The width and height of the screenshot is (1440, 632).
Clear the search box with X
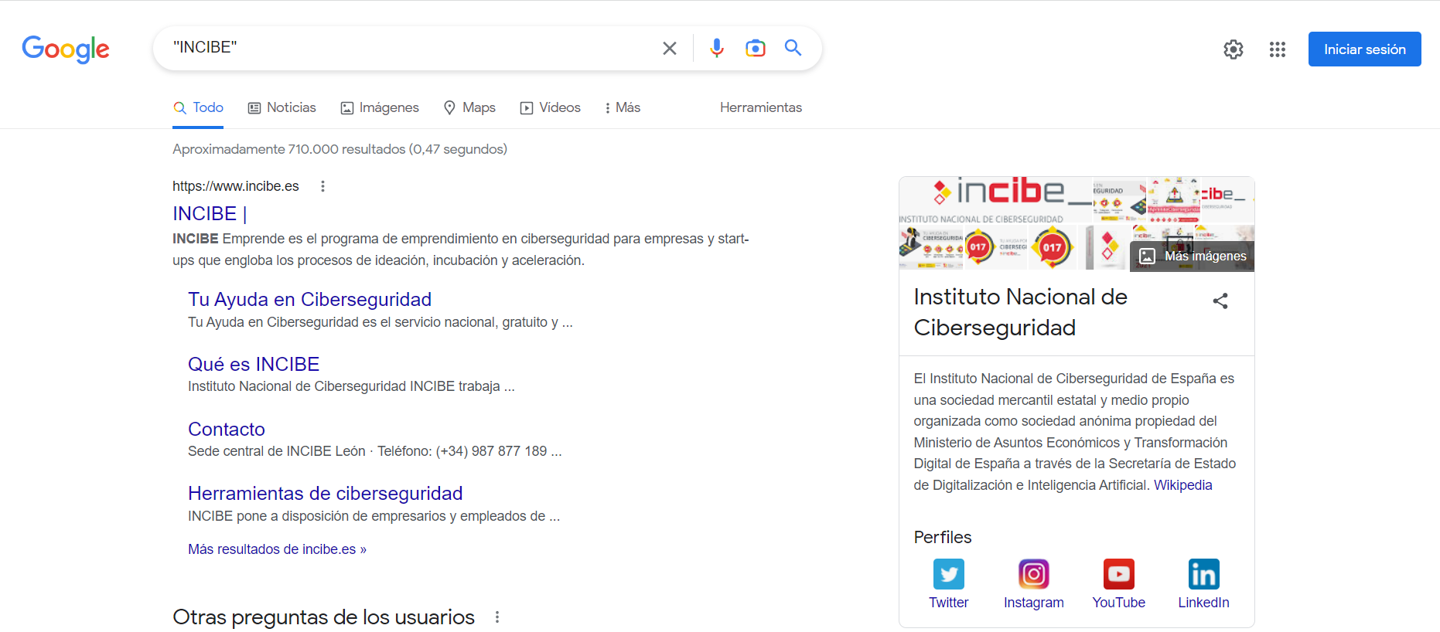pos(670,48)
